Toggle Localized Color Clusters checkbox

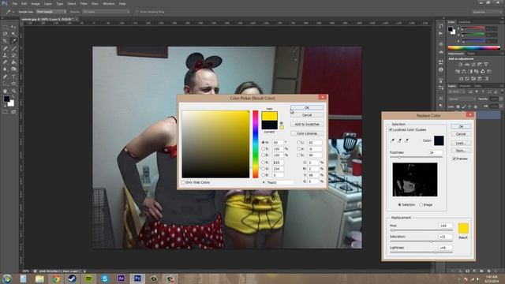pyautogui.click(x=391, y=129)
